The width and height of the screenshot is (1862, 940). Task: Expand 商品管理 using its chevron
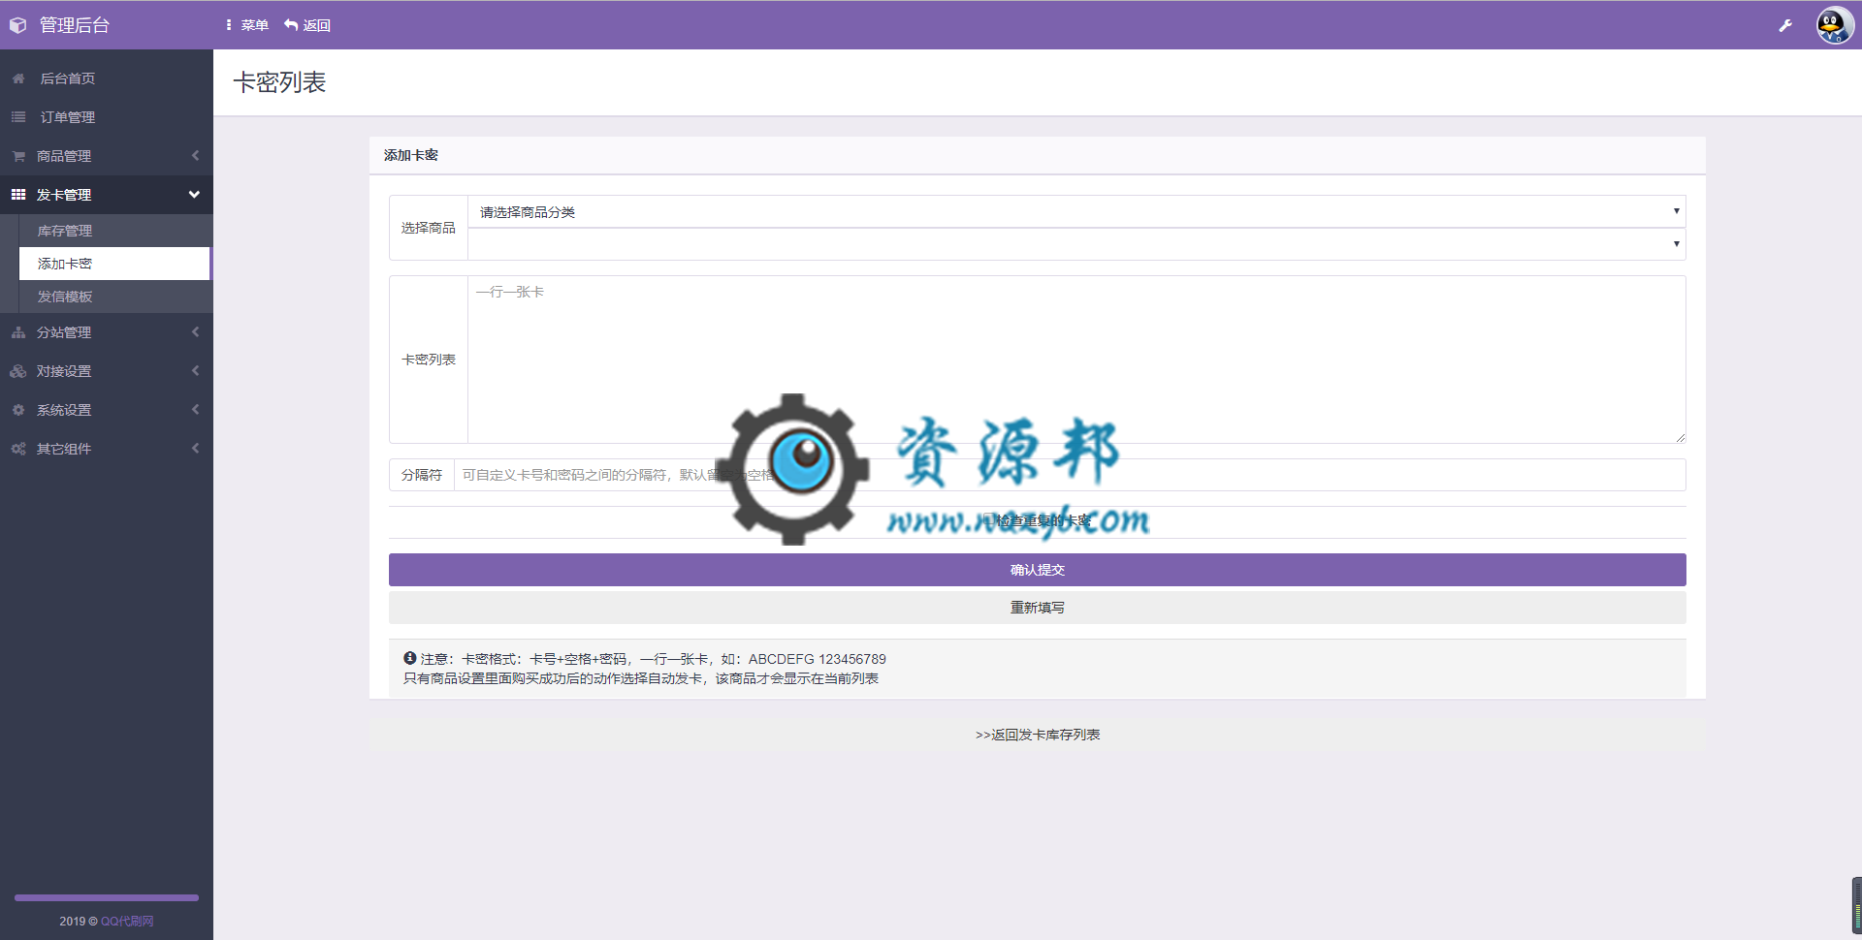click(x=195, y=156)
